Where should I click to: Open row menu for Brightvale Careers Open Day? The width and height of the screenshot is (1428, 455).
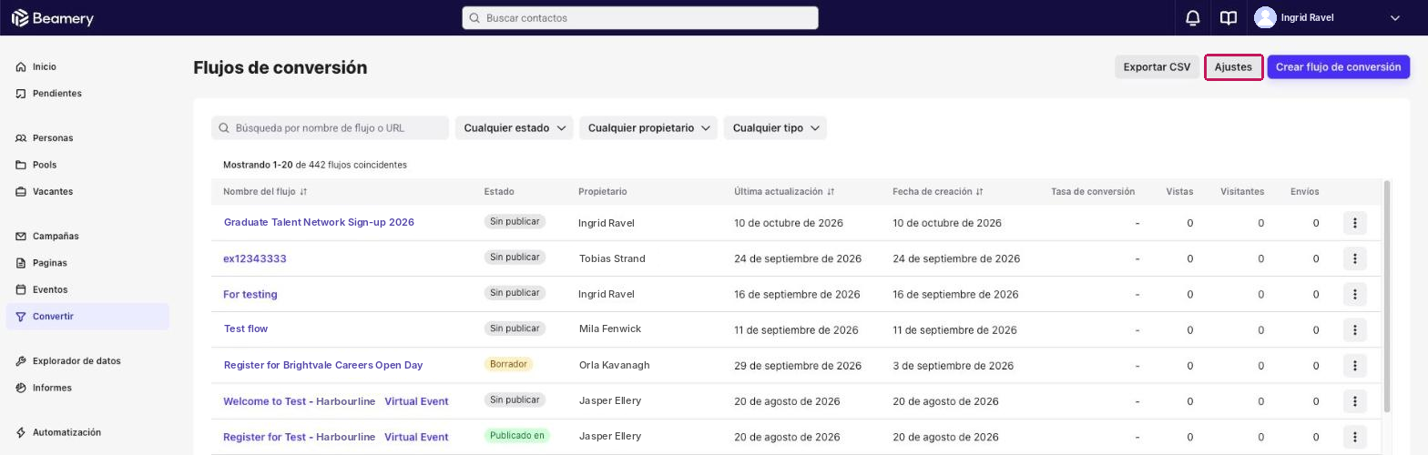point(1355,365)
